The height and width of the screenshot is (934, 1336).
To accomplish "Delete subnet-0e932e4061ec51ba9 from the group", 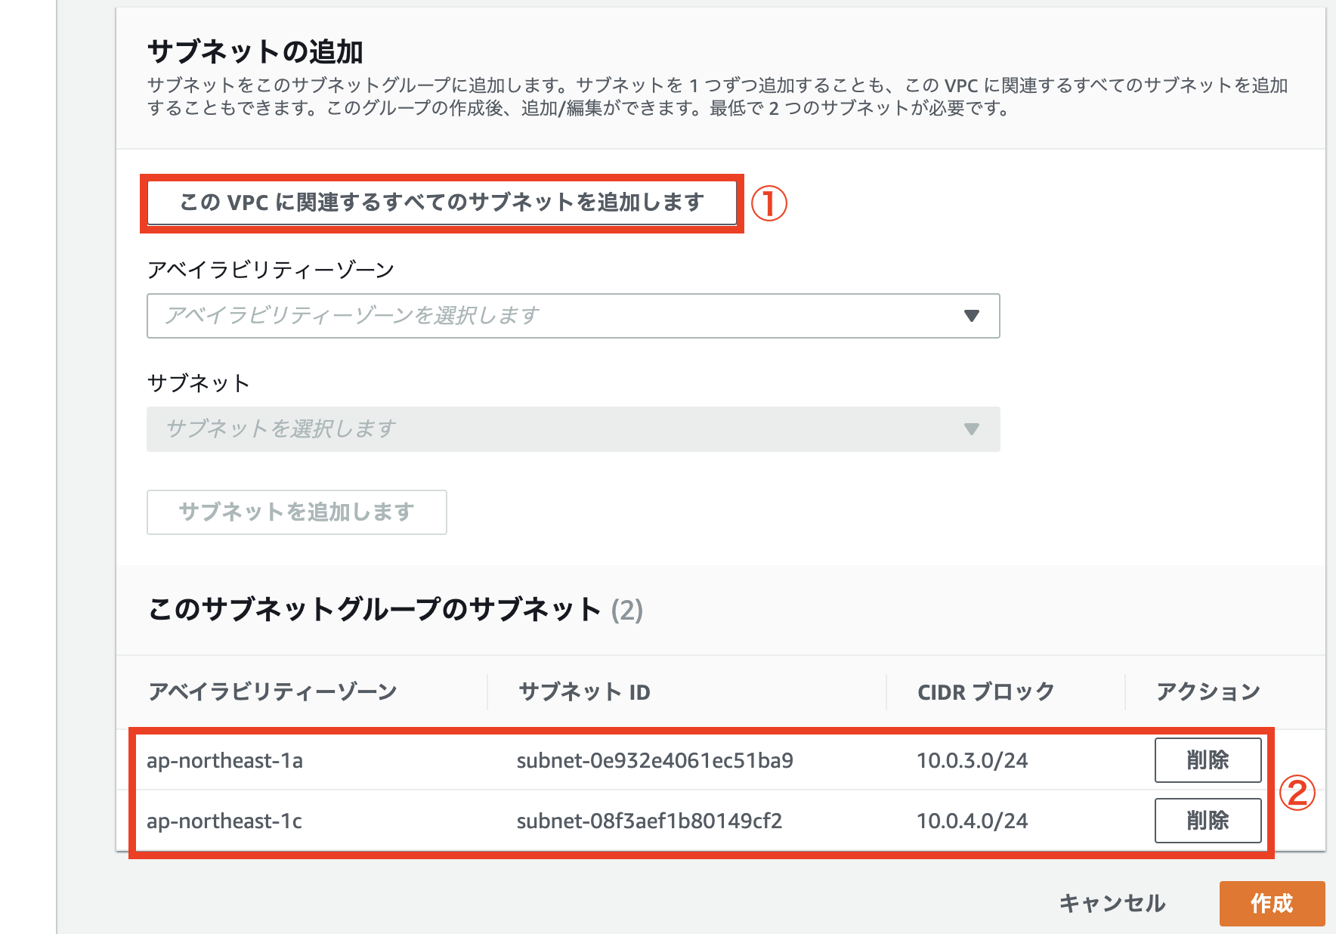I will tap(1207, 760).
